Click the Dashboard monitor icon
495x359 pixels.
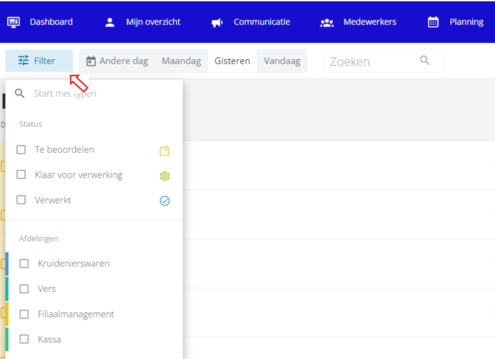tap(13, 22)
